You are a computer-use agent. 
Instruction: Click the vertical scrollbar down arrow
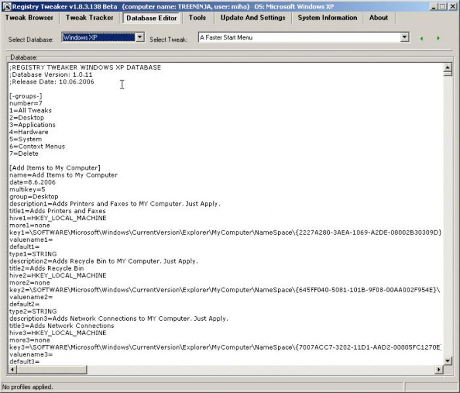pyautogui.click(x=447, y=361)
